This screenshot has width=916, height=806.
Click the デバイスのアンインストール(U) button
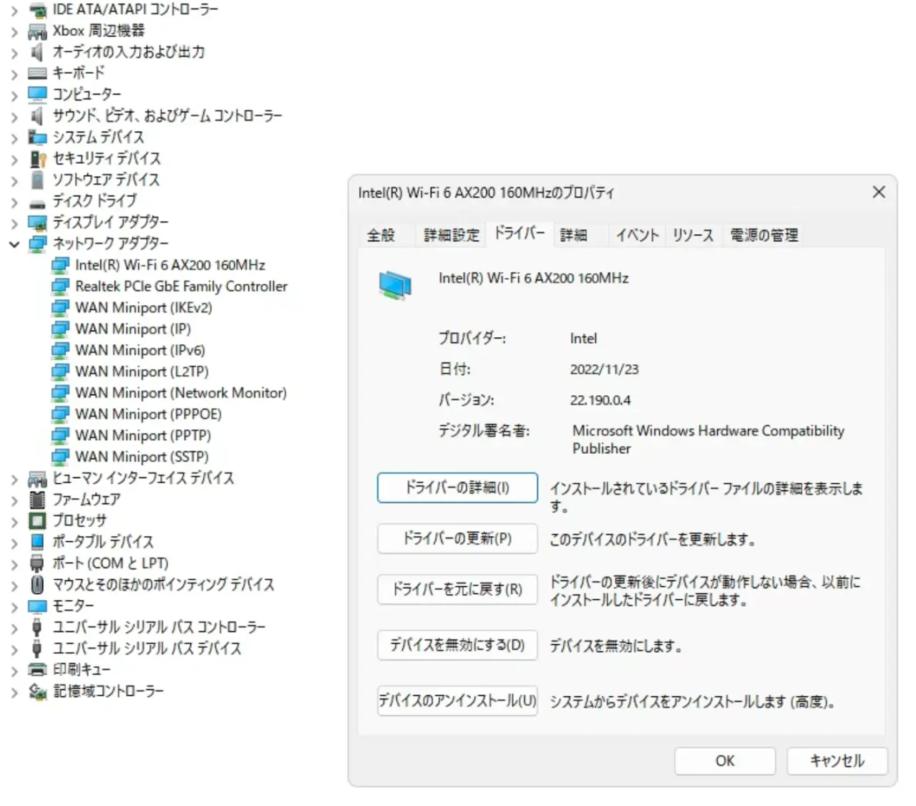click(x=457, y=701)
